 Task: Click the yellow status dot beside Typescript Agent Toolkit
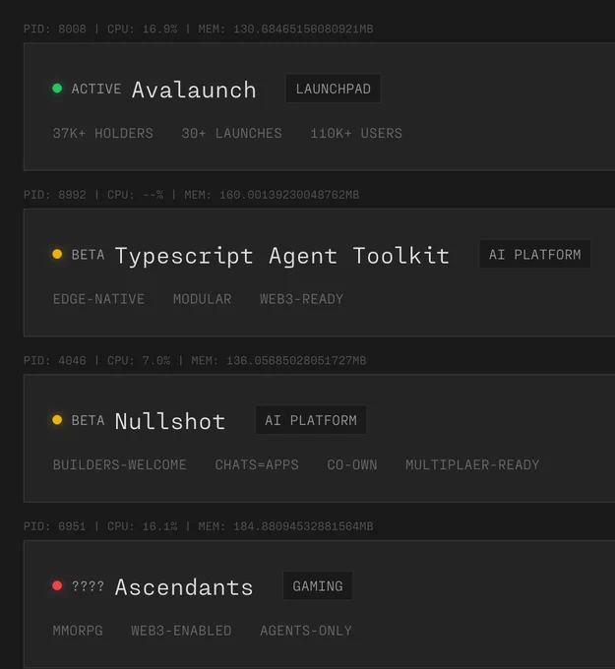pos(57,254)
